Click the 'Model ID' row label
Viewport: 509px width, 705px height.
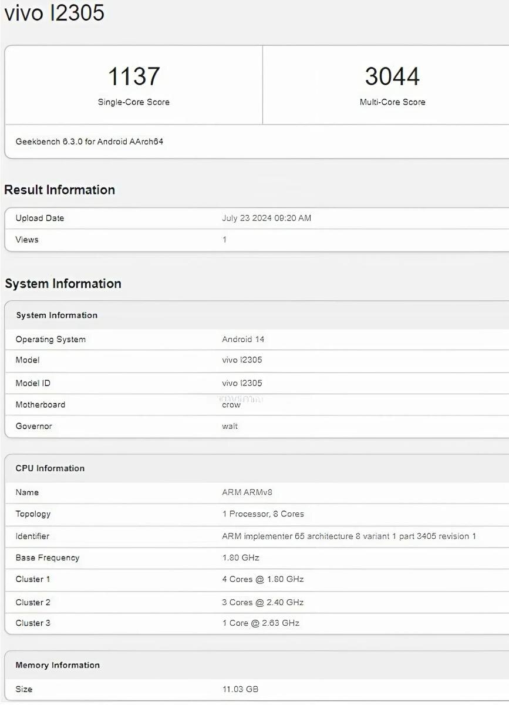(33, 383)
